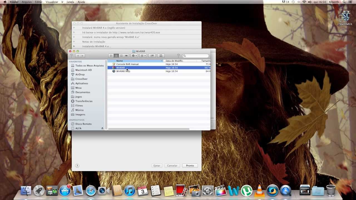Expand the 'Instalando WinRAR 4.x...' step
Viewport: 356px width, 200px height.
click(x=74, y=46)
